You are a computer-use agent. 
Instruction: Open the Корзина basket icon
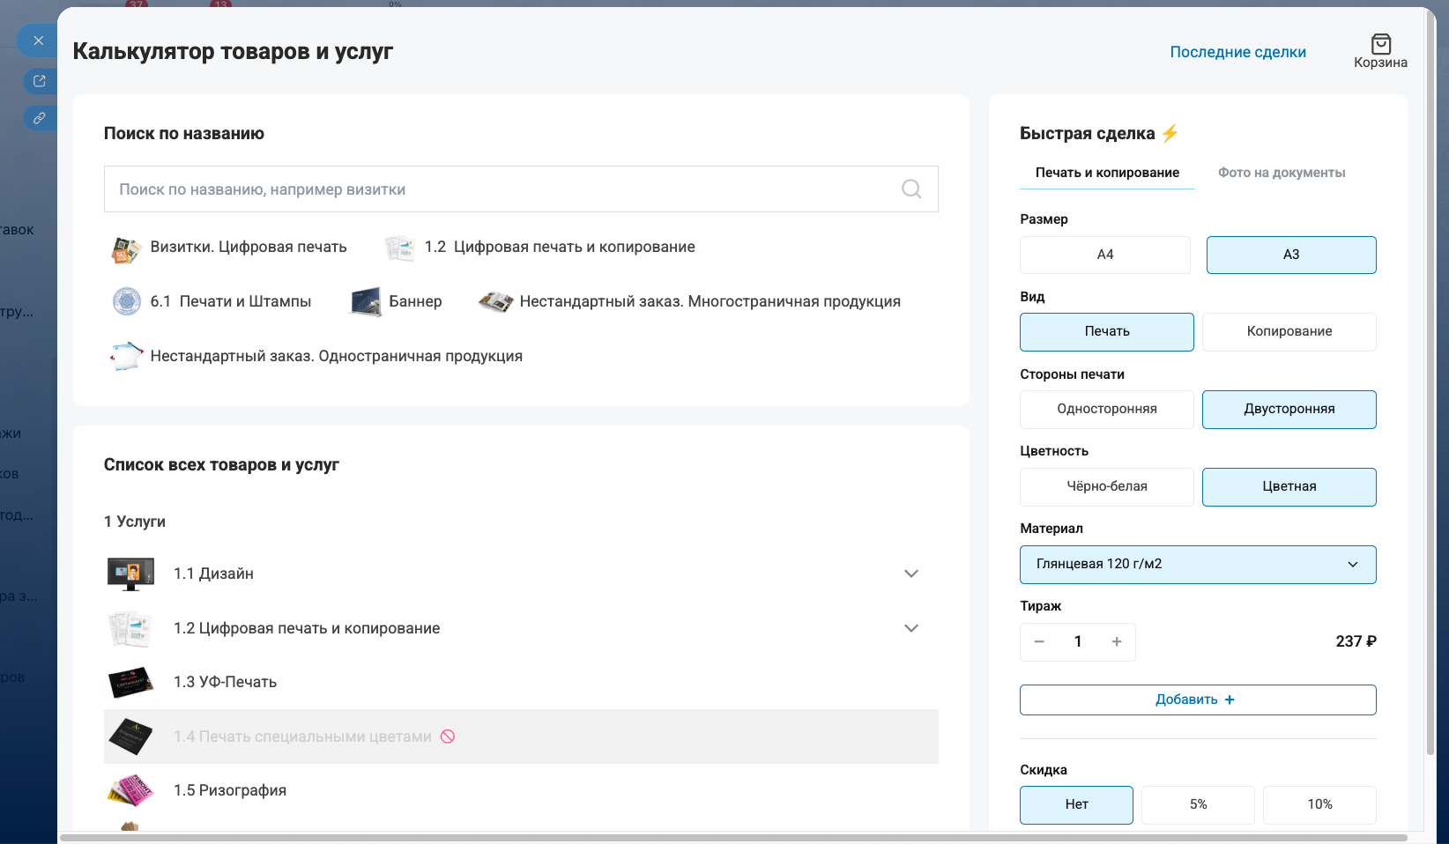[1379, 41]
